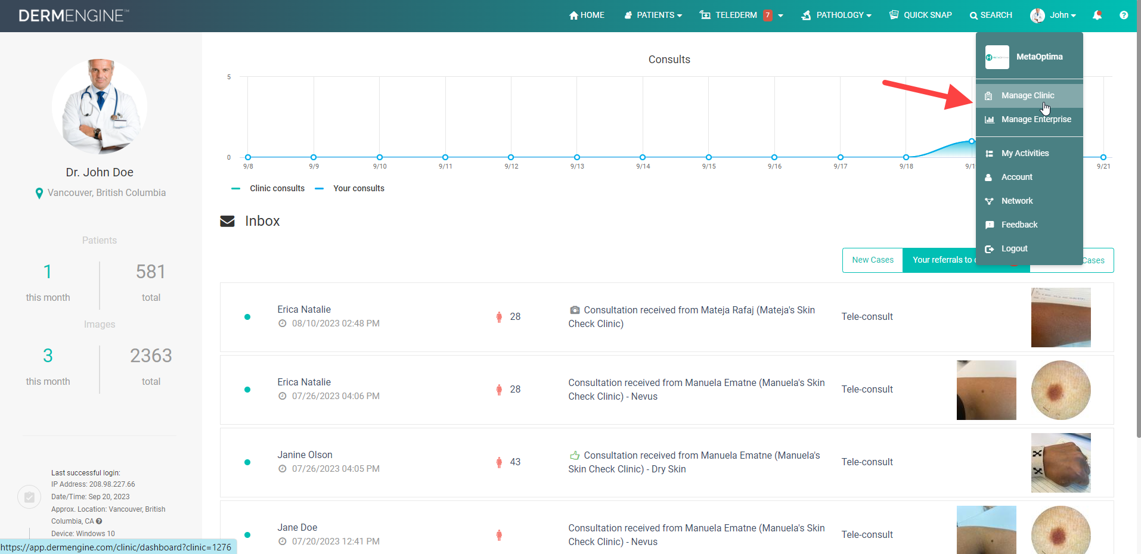This screenshot has height=554, width=1141.
Task: Click thumbs-up icon in Janine Olson row
Action: (x=575, y=456)
